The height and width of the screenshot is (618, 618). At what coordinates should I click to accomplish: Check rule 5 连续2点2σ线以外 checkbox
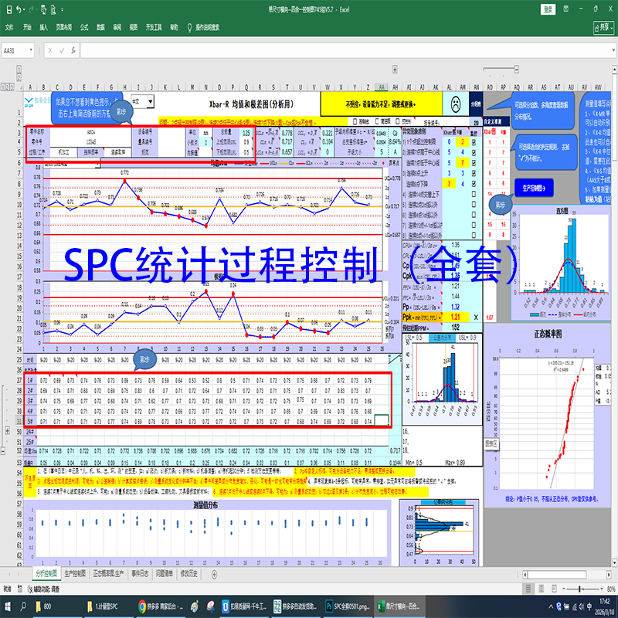pyautogui.click(x=474, y=204)
